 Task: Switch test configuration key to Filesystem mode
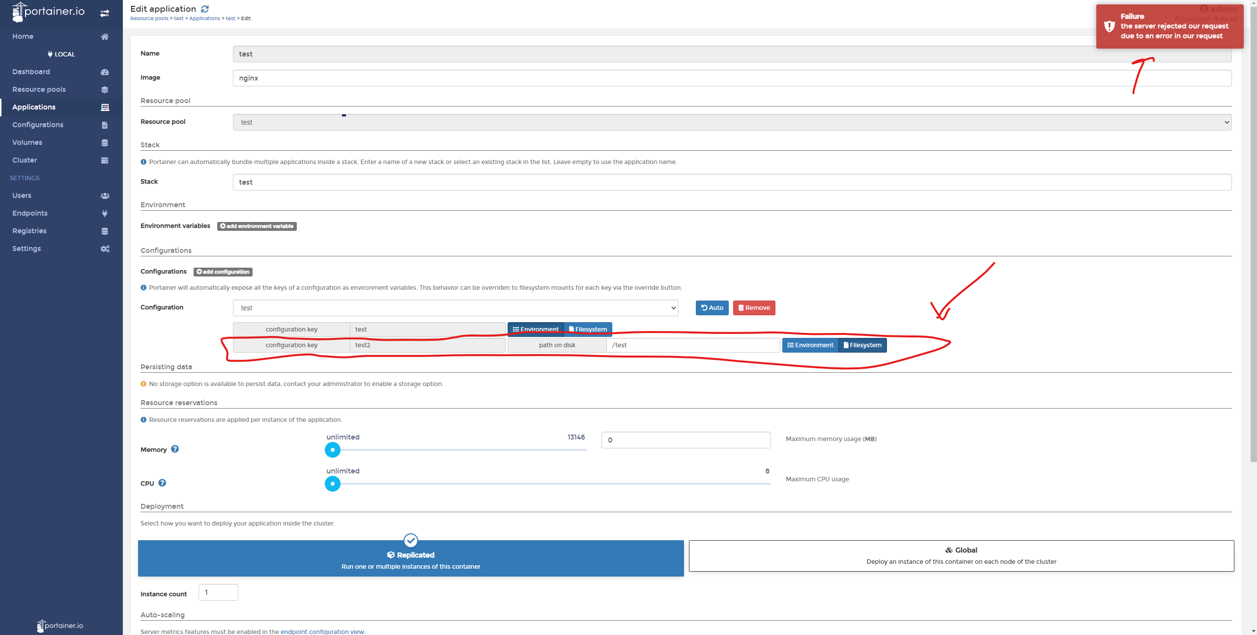click(588, 329)
